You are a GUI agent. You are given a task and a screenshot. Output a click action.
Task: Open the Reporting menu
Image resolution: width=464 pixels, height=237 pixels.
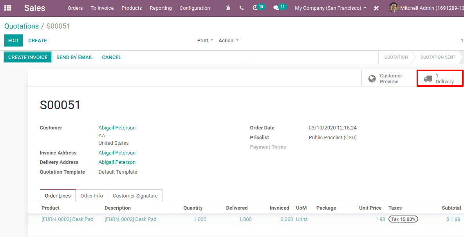pyautogui.click(x=161, y=8)
